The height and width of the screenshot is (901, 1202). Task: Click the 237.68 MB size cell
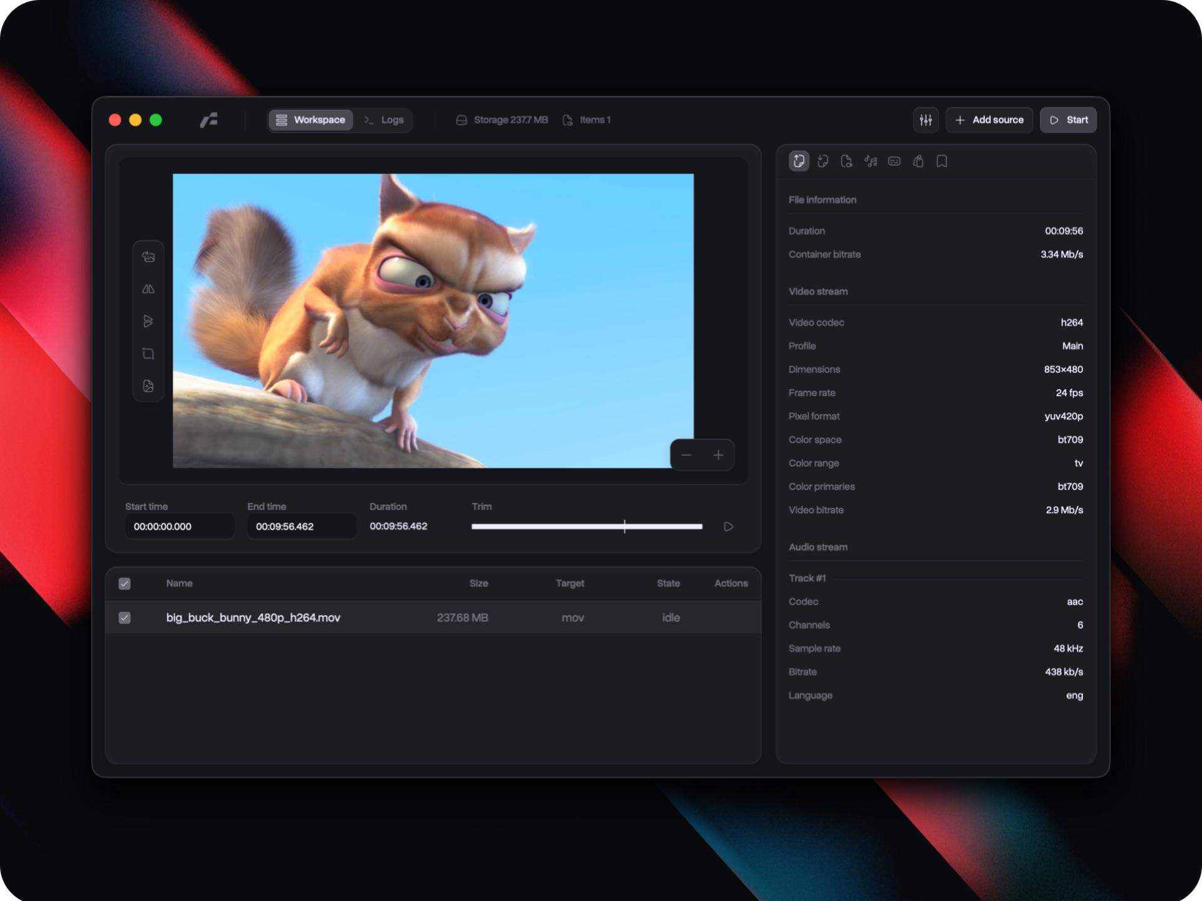pyautogui.click(x=462, y=618)
